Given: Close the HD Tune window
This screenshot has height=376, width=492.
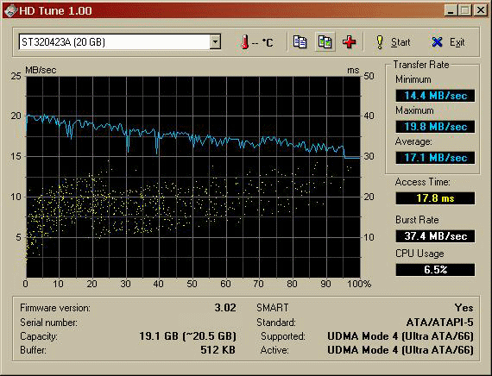Looking at the screenshot, I should click(480, 10).
